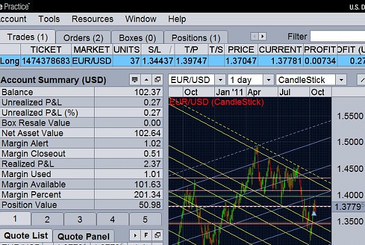This screenshot has width=365, height=245.
Task: Open the Window menu
Action: (x=141, y=19)
